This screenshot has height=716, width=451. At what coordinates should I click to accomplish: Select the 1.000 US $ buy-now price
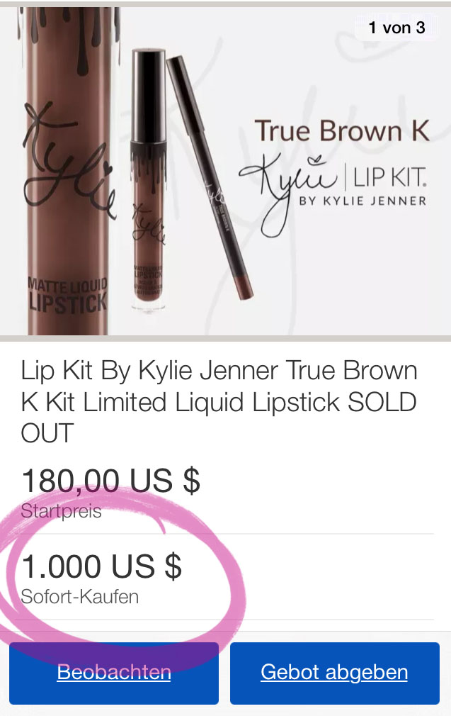click(x=101, y=566)
